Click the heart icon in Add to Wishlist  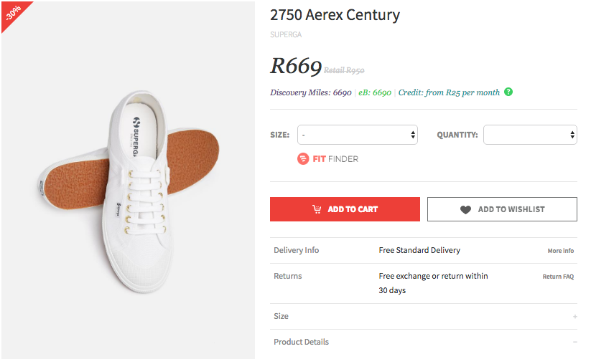point(466,209)
